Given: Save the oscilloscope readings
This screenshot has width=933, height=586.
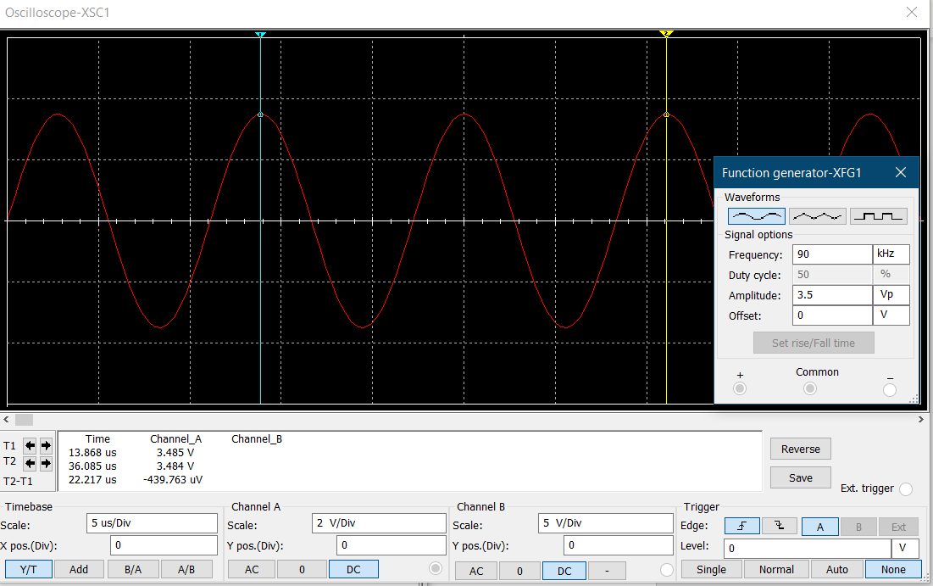Looking at the screenshot, I should [800, 477].
